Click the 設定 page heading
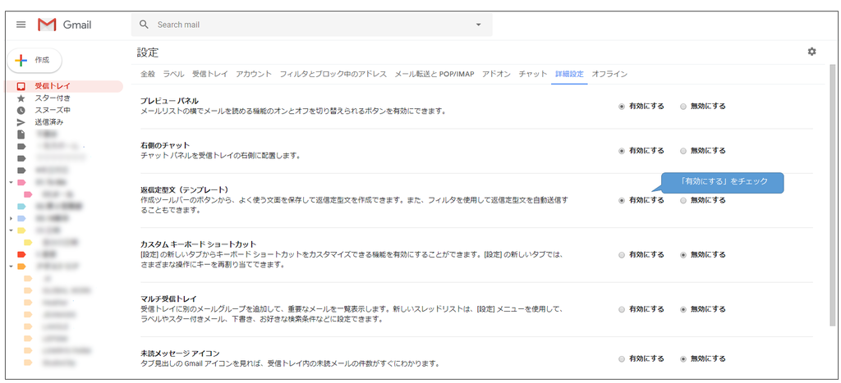 148,52
